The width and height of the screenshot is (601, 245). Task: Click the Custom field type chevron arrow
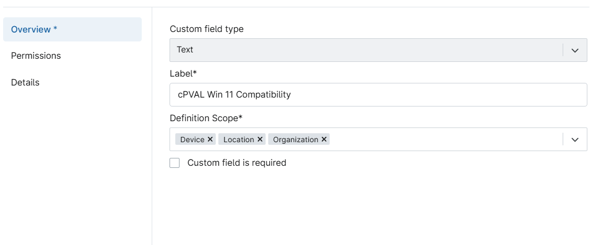575,50
